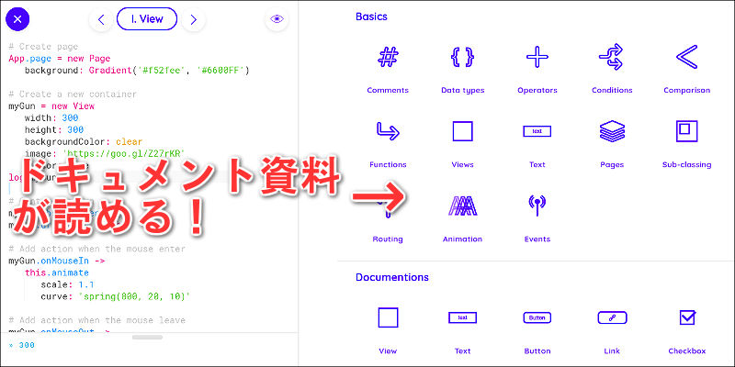
Task: Click the Events label
Action: click(x=537, y=239)
